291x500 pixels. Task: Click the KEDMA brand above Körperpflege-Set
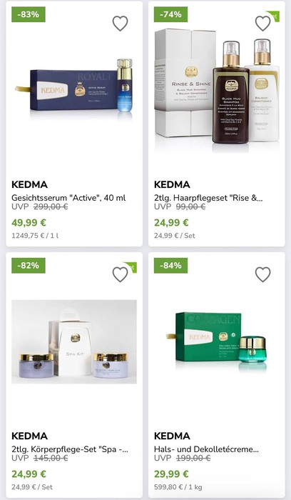[x=29, y=436]
